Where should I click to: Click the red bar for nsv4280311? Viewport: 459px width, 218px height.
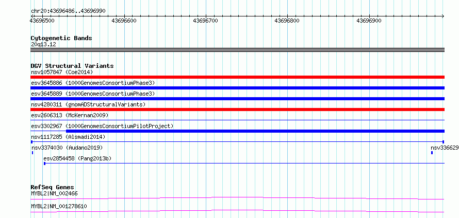[x=237, y=110]
